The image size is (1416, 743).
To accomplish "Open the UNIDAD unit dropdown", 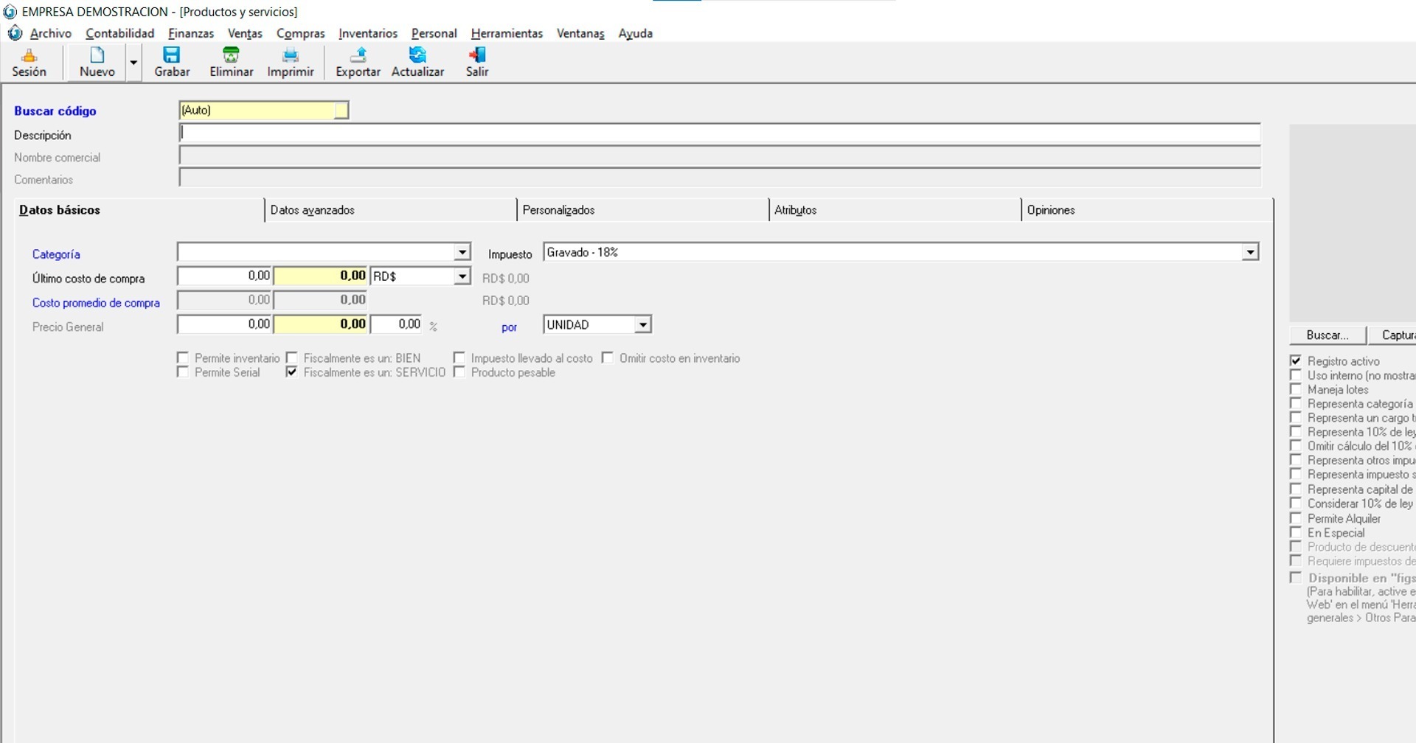I will 643,325.
